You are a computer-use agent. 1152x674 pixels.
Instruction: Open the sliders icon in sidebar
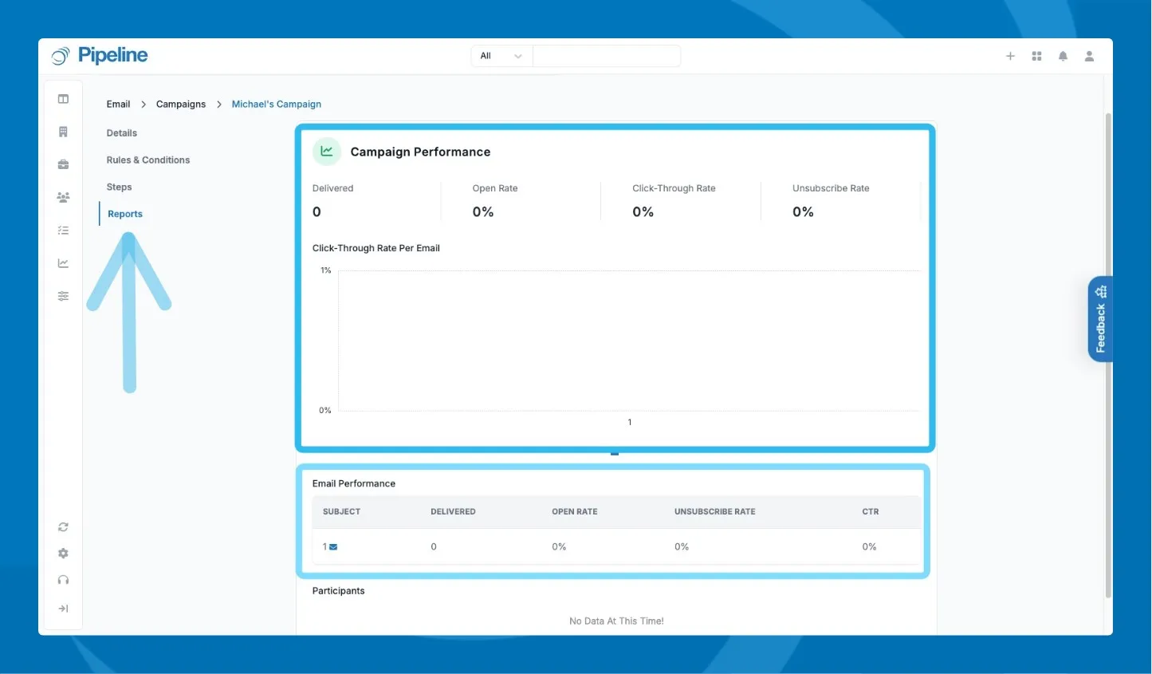(x=63, y=296)
